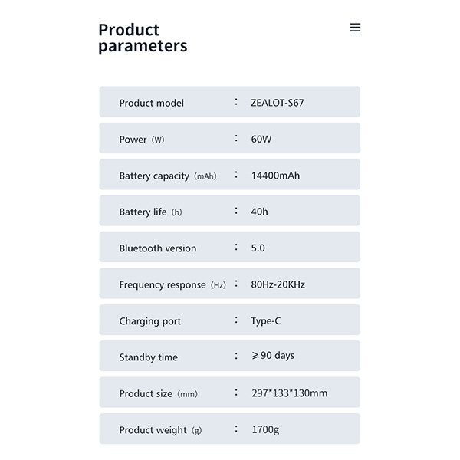
Task: Select the Frequency response label
Action: [172, 284]
